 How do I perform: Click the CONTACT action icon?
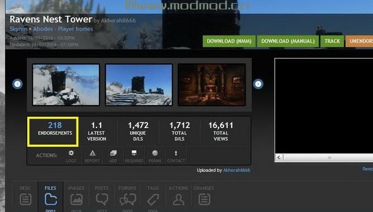[176, 156]
